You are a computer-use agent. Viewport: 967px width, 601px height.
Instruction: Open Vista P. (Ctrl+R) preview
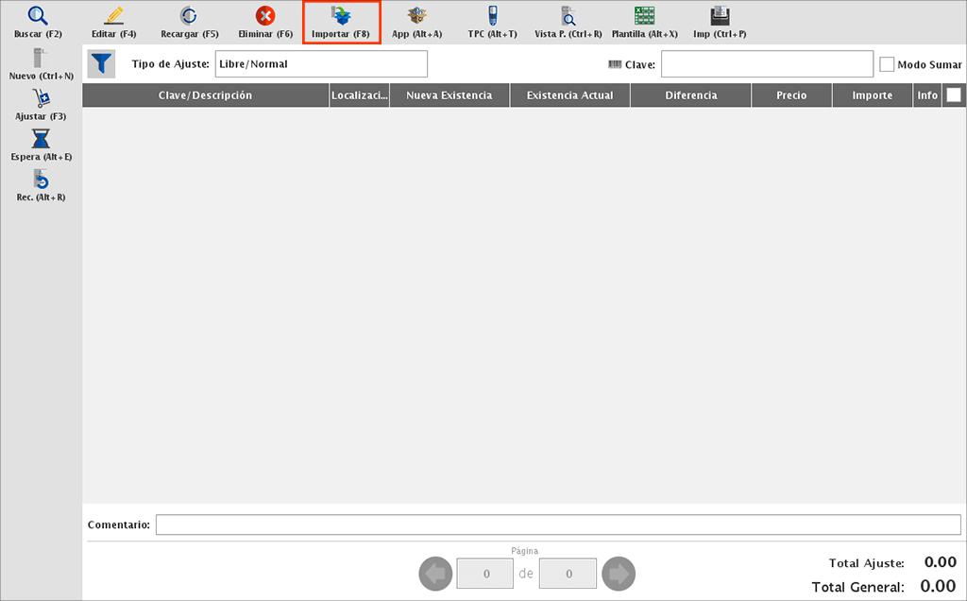[568, 16]
